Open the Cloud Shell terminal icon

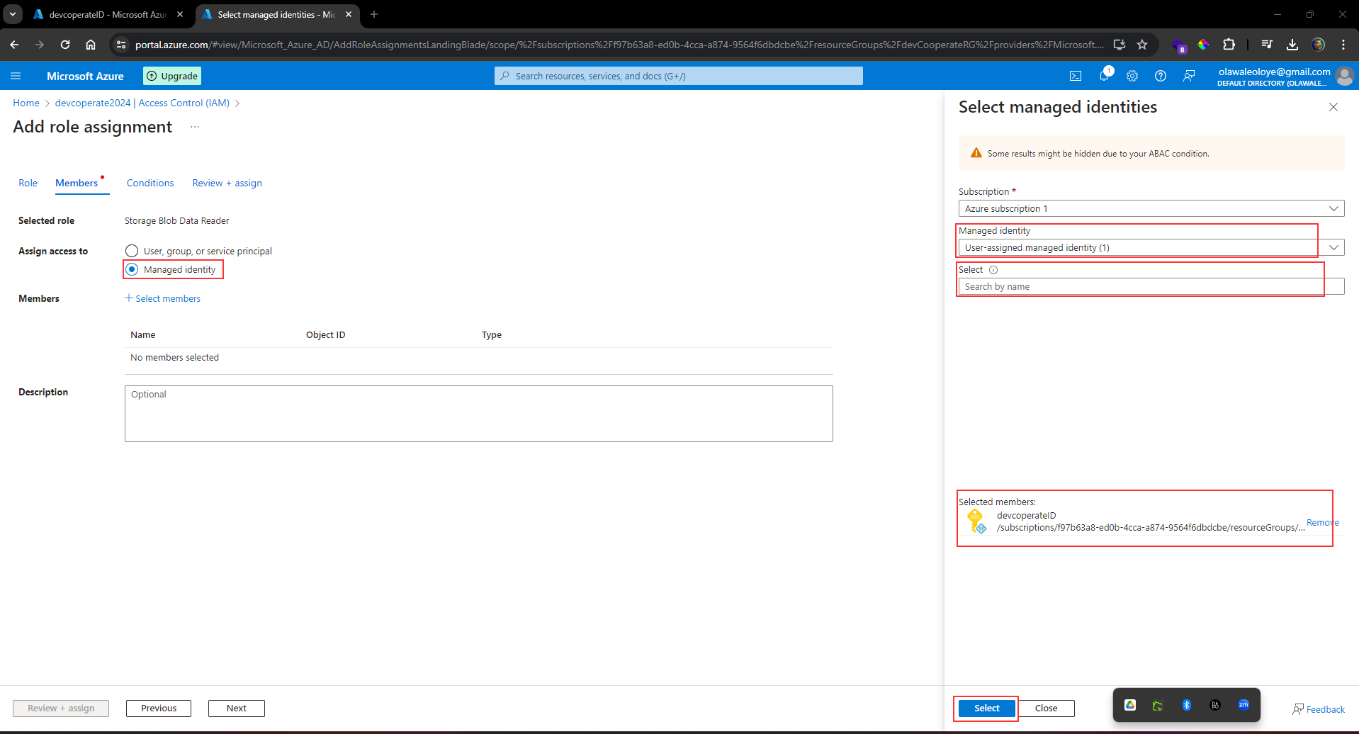pos(1076,76)
